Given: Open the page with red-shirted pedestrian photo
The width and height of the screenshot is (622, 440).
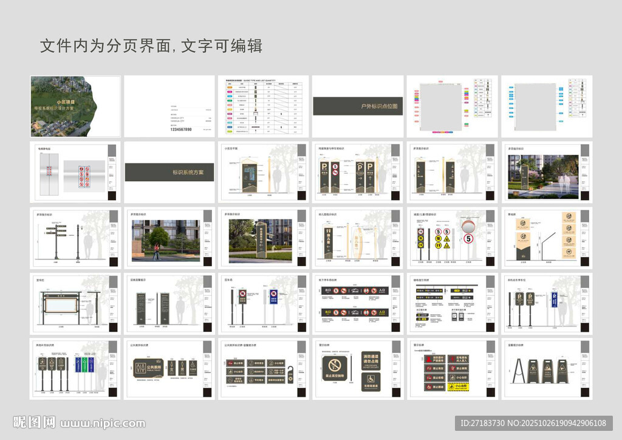Looking at the screenshot, I should point(169,238).
